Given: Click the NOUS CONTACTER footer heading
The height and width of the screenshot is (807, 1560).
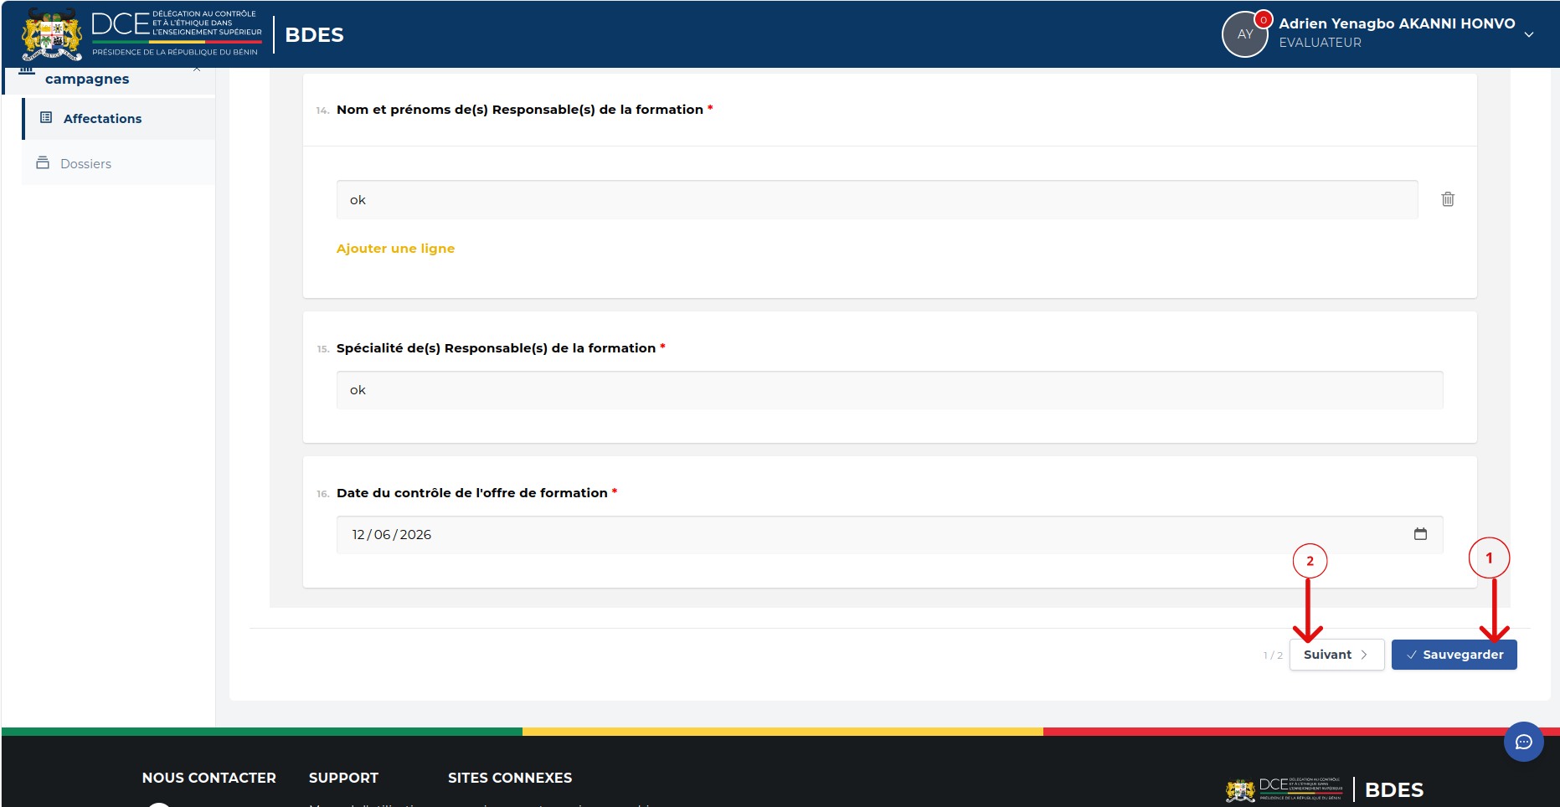Looking at the screenshot, I should [209, 778].
